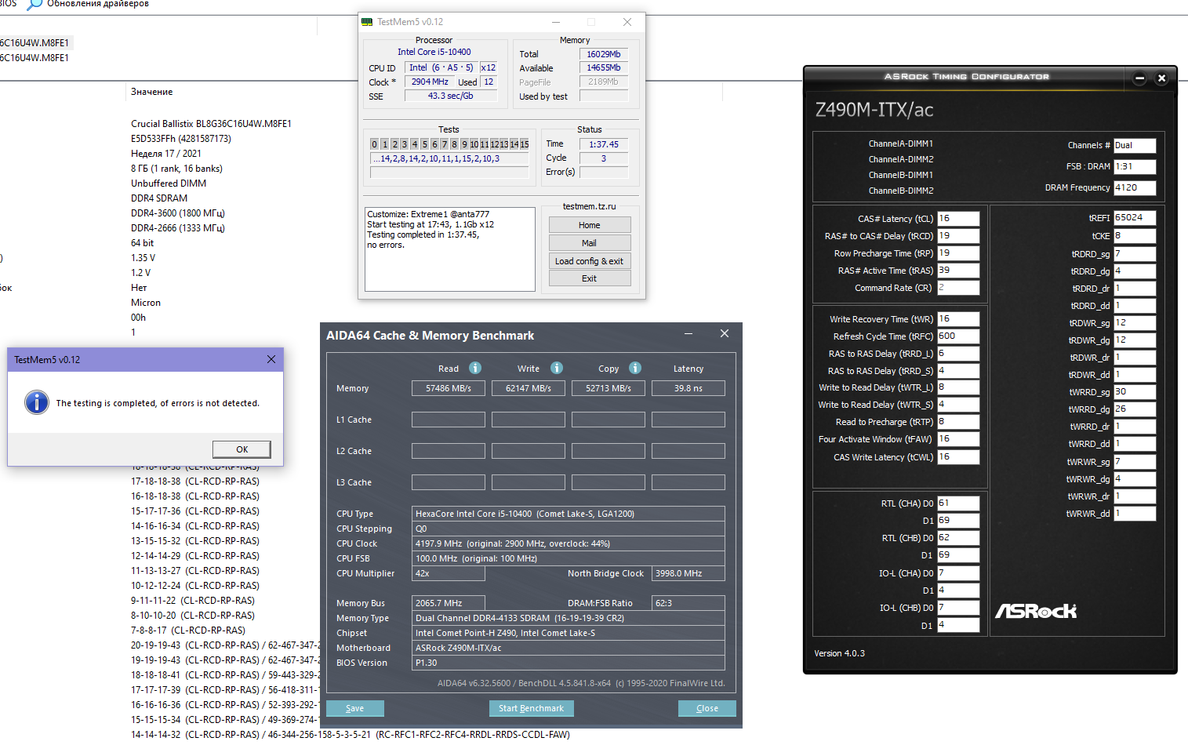Open the Обновления драйверов toolbar item
Image resolution: width=1188 pixels, height=745 pixels.
(x=89, y=4)
